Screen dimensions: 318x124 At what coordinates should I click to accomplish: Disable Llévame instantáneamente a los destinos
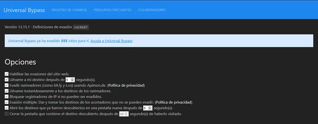pos(7,91)
